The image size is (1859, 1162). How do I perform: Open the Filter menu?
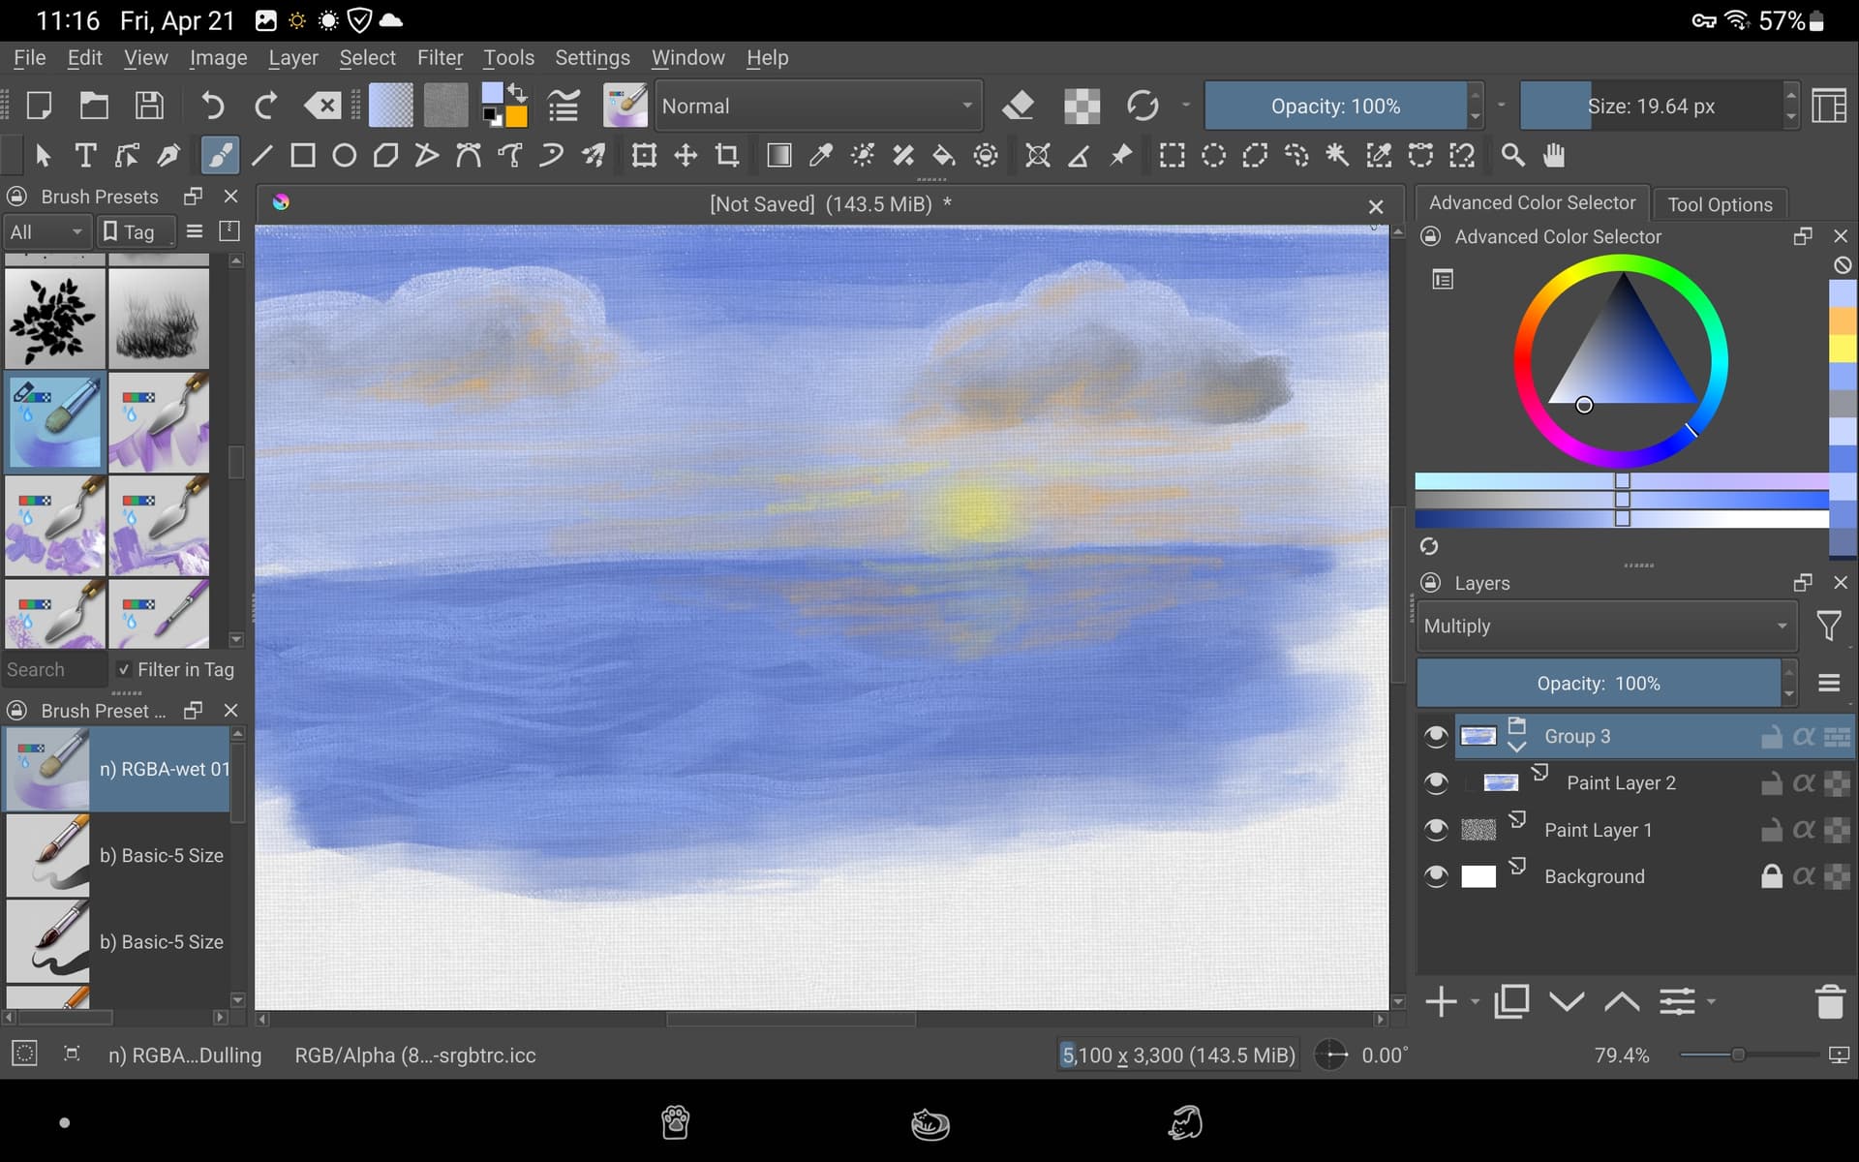pos(440,58)
